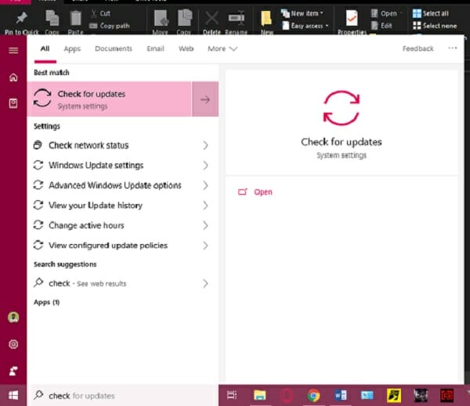Click New folder in the Explorer ribbon
This screenshot has width=470, height=406.
pyautogui.click(x=266, y=23)
